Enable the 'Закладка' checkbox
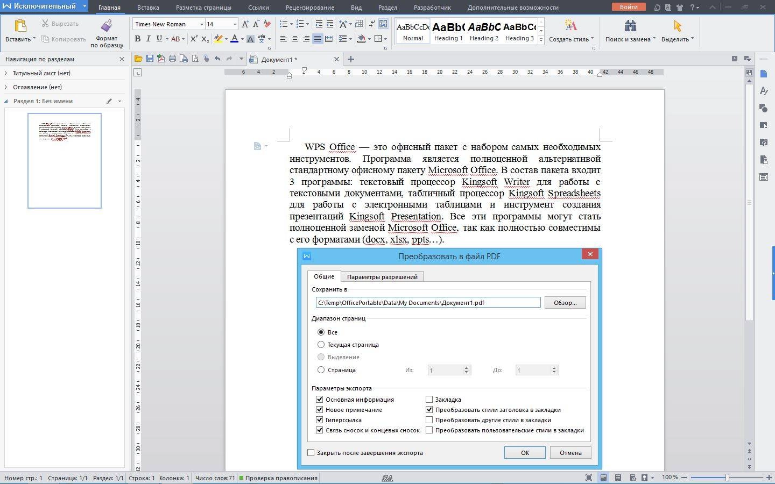The height and width of the screenshot is (484, 775). (429, 400)
